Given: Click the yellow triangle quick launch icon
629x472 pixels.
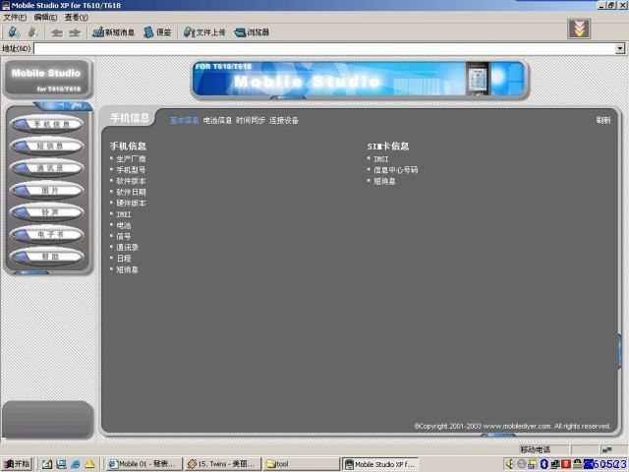Looking at the screenshot, I should pyautogui.click(x=89, y=464).
